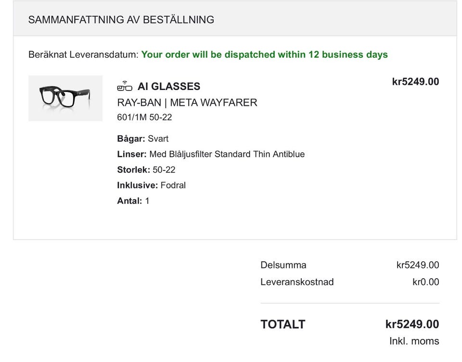Viewport: 462px width, 362px height.
Task: Click the Delsumma amount kr5249.00
Action: [418, 265]
